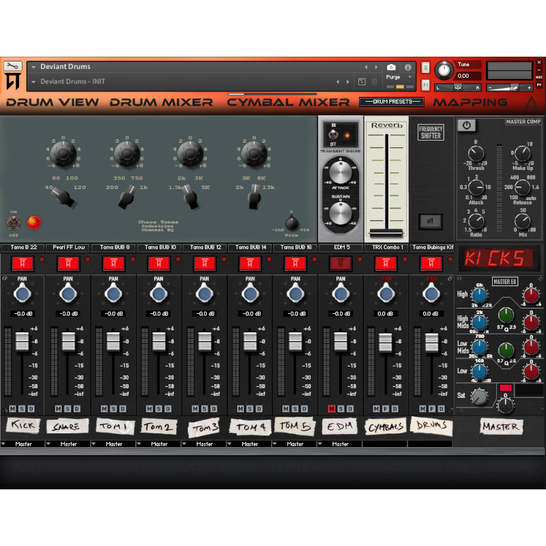Click the Kontakt S solo button

coord(425,68)
